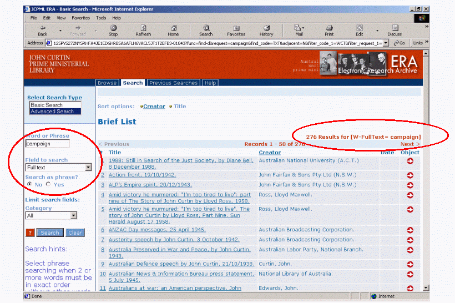Click the Word or Phrase input field
Viewport: 455px width, 303px height.
(x=48, y=143)
